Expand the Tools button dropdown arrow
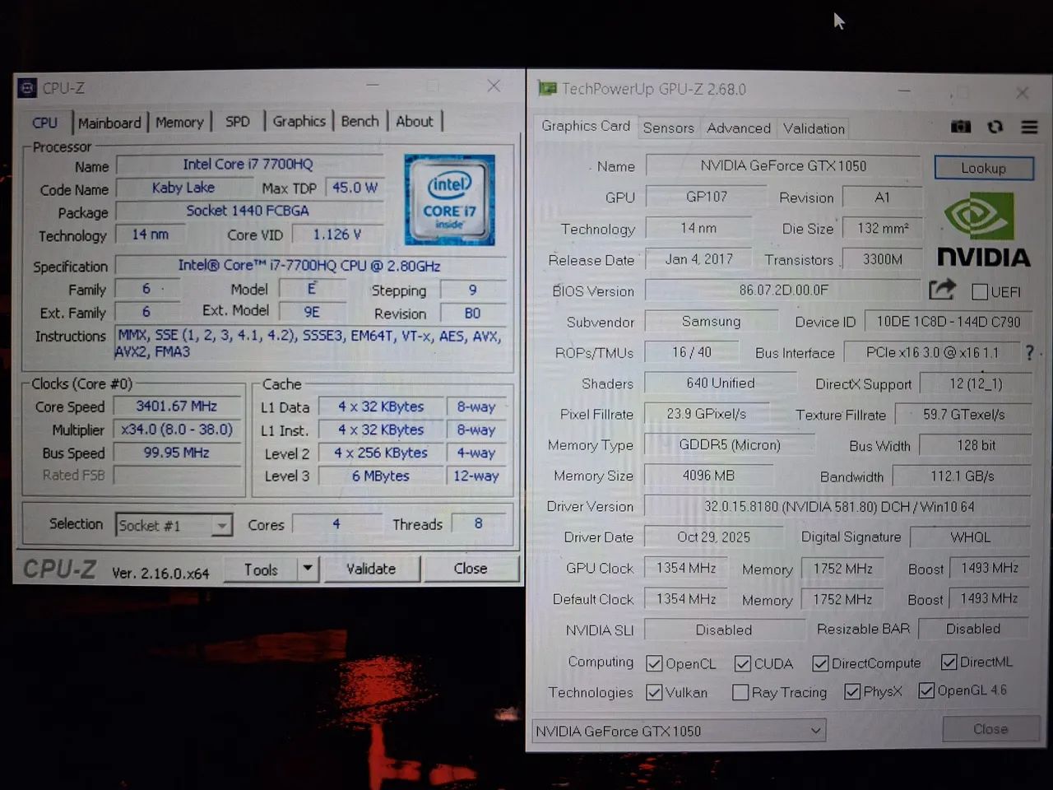Image resolution: width=1053 pixels, height=790 pixels. pyautogui.click(x=308, y=569)
